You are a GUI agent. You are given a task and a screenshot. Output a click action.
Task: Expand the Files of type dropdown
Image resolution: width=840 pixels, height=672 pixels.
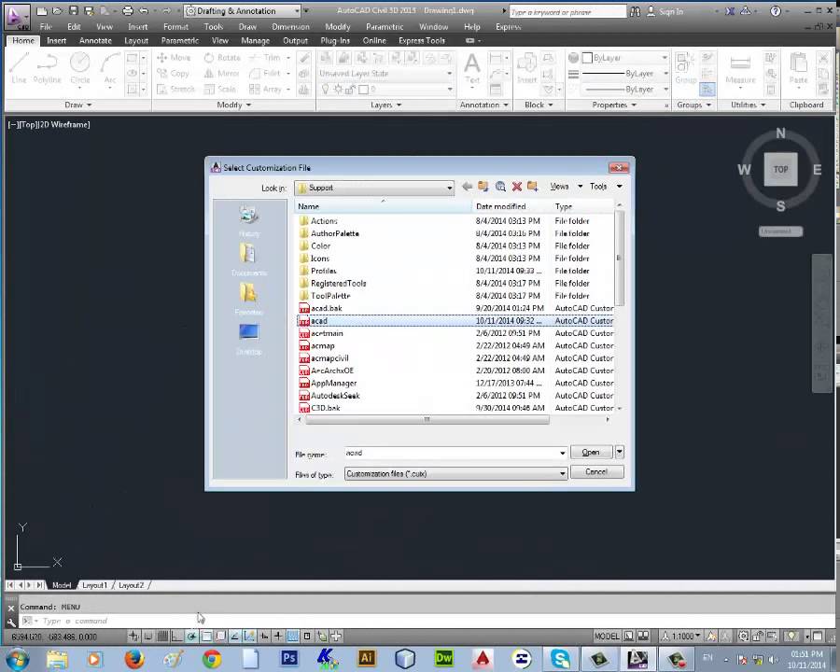coord(562,474)
